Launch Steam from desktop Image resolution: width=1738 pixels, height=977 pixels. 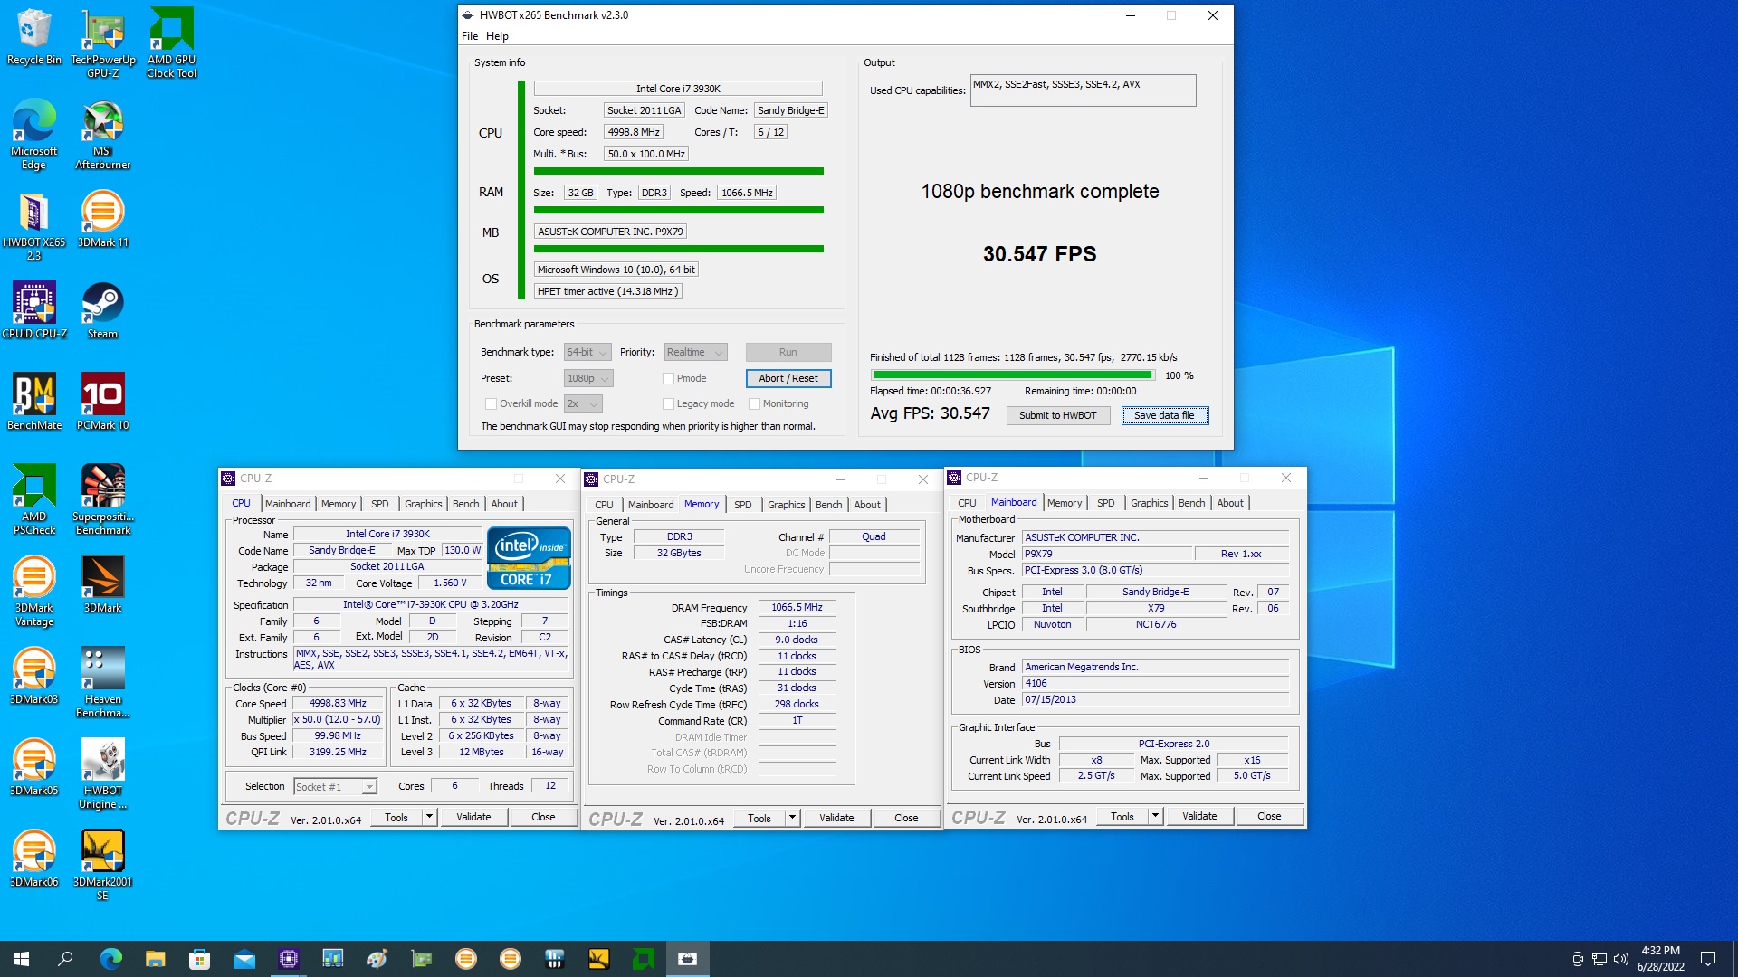coord(103,310)
